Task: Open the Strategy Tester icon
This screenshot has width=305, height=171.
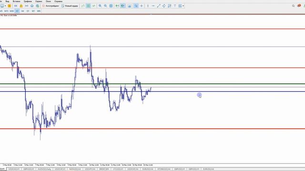Action: pos(37,6)
